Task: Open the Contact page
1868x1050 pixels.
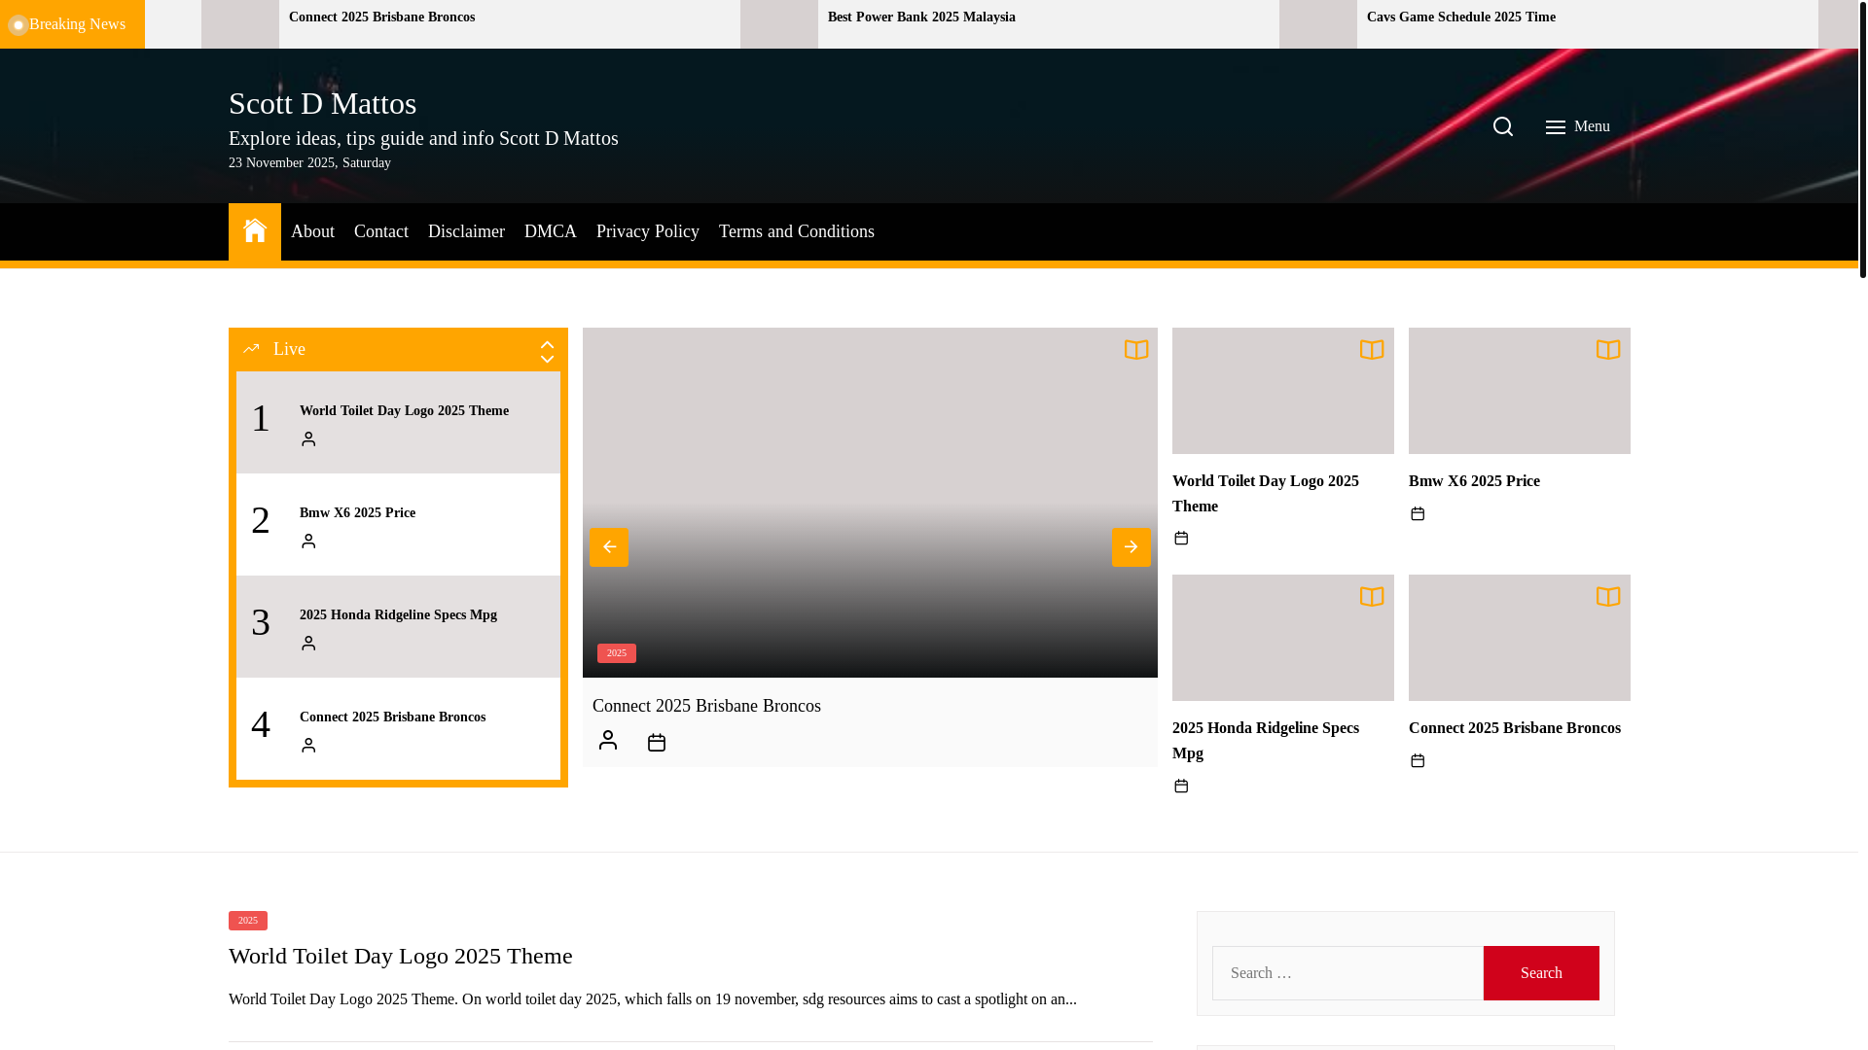Action: pos(381,231)
